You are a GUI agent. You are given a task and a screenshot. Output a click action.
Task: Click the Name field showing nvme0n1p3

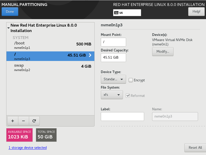175,117
